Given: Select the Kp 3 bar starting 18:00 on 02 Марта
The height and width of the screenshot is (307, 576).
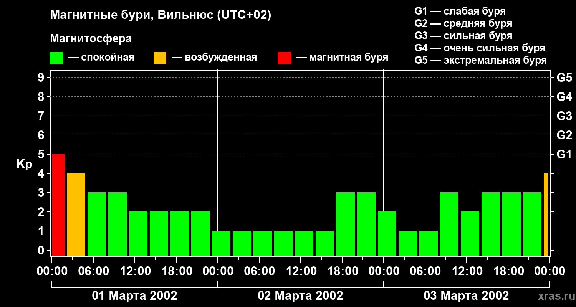Looking at the screenshot, I should [x=346, y=224].
